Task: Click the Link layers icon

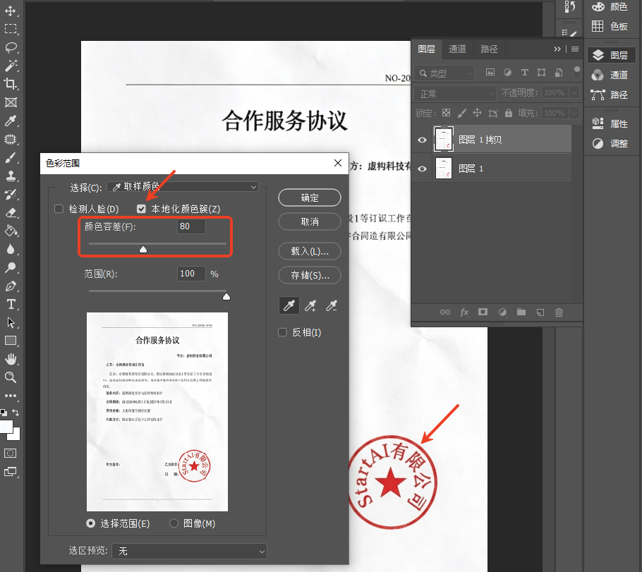Action: (x=445, y=312)
